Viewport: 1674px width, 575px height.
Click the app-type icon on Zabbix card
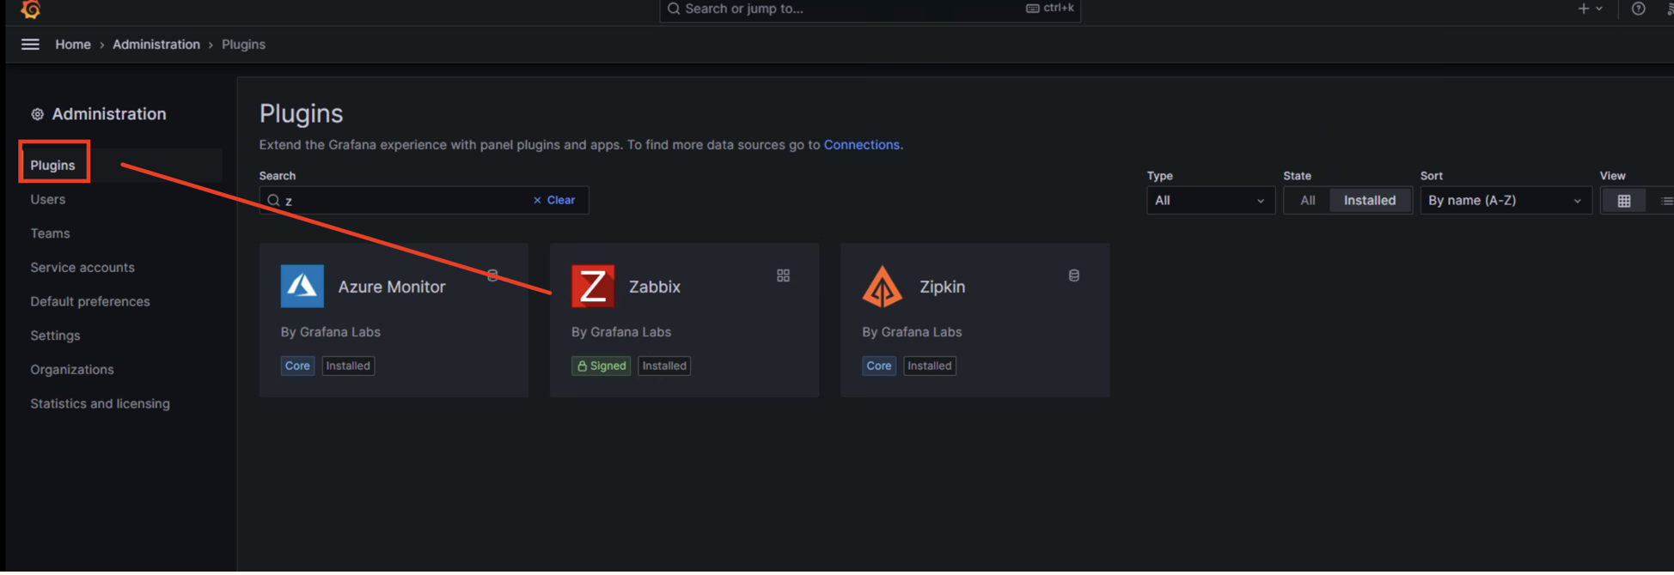coord(783,275)
